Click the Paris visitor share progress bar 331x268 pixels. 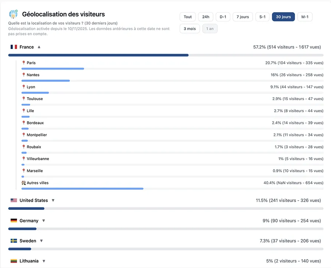tap(53, 68)
